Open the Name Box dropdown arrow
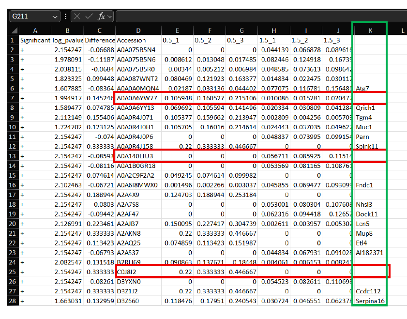Screen dimensions: 407x319 (x=55, y=16)
